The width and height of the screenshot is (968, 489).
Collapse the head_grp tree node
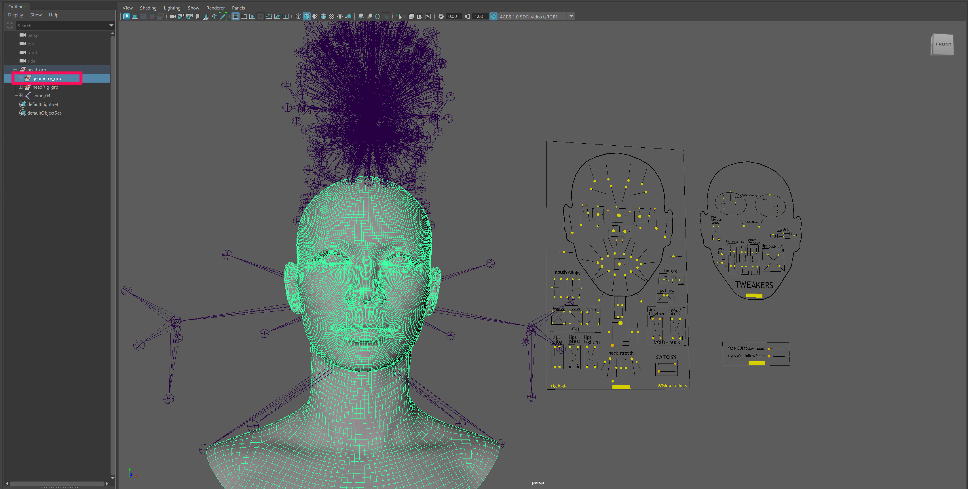(x=16, y=70)
